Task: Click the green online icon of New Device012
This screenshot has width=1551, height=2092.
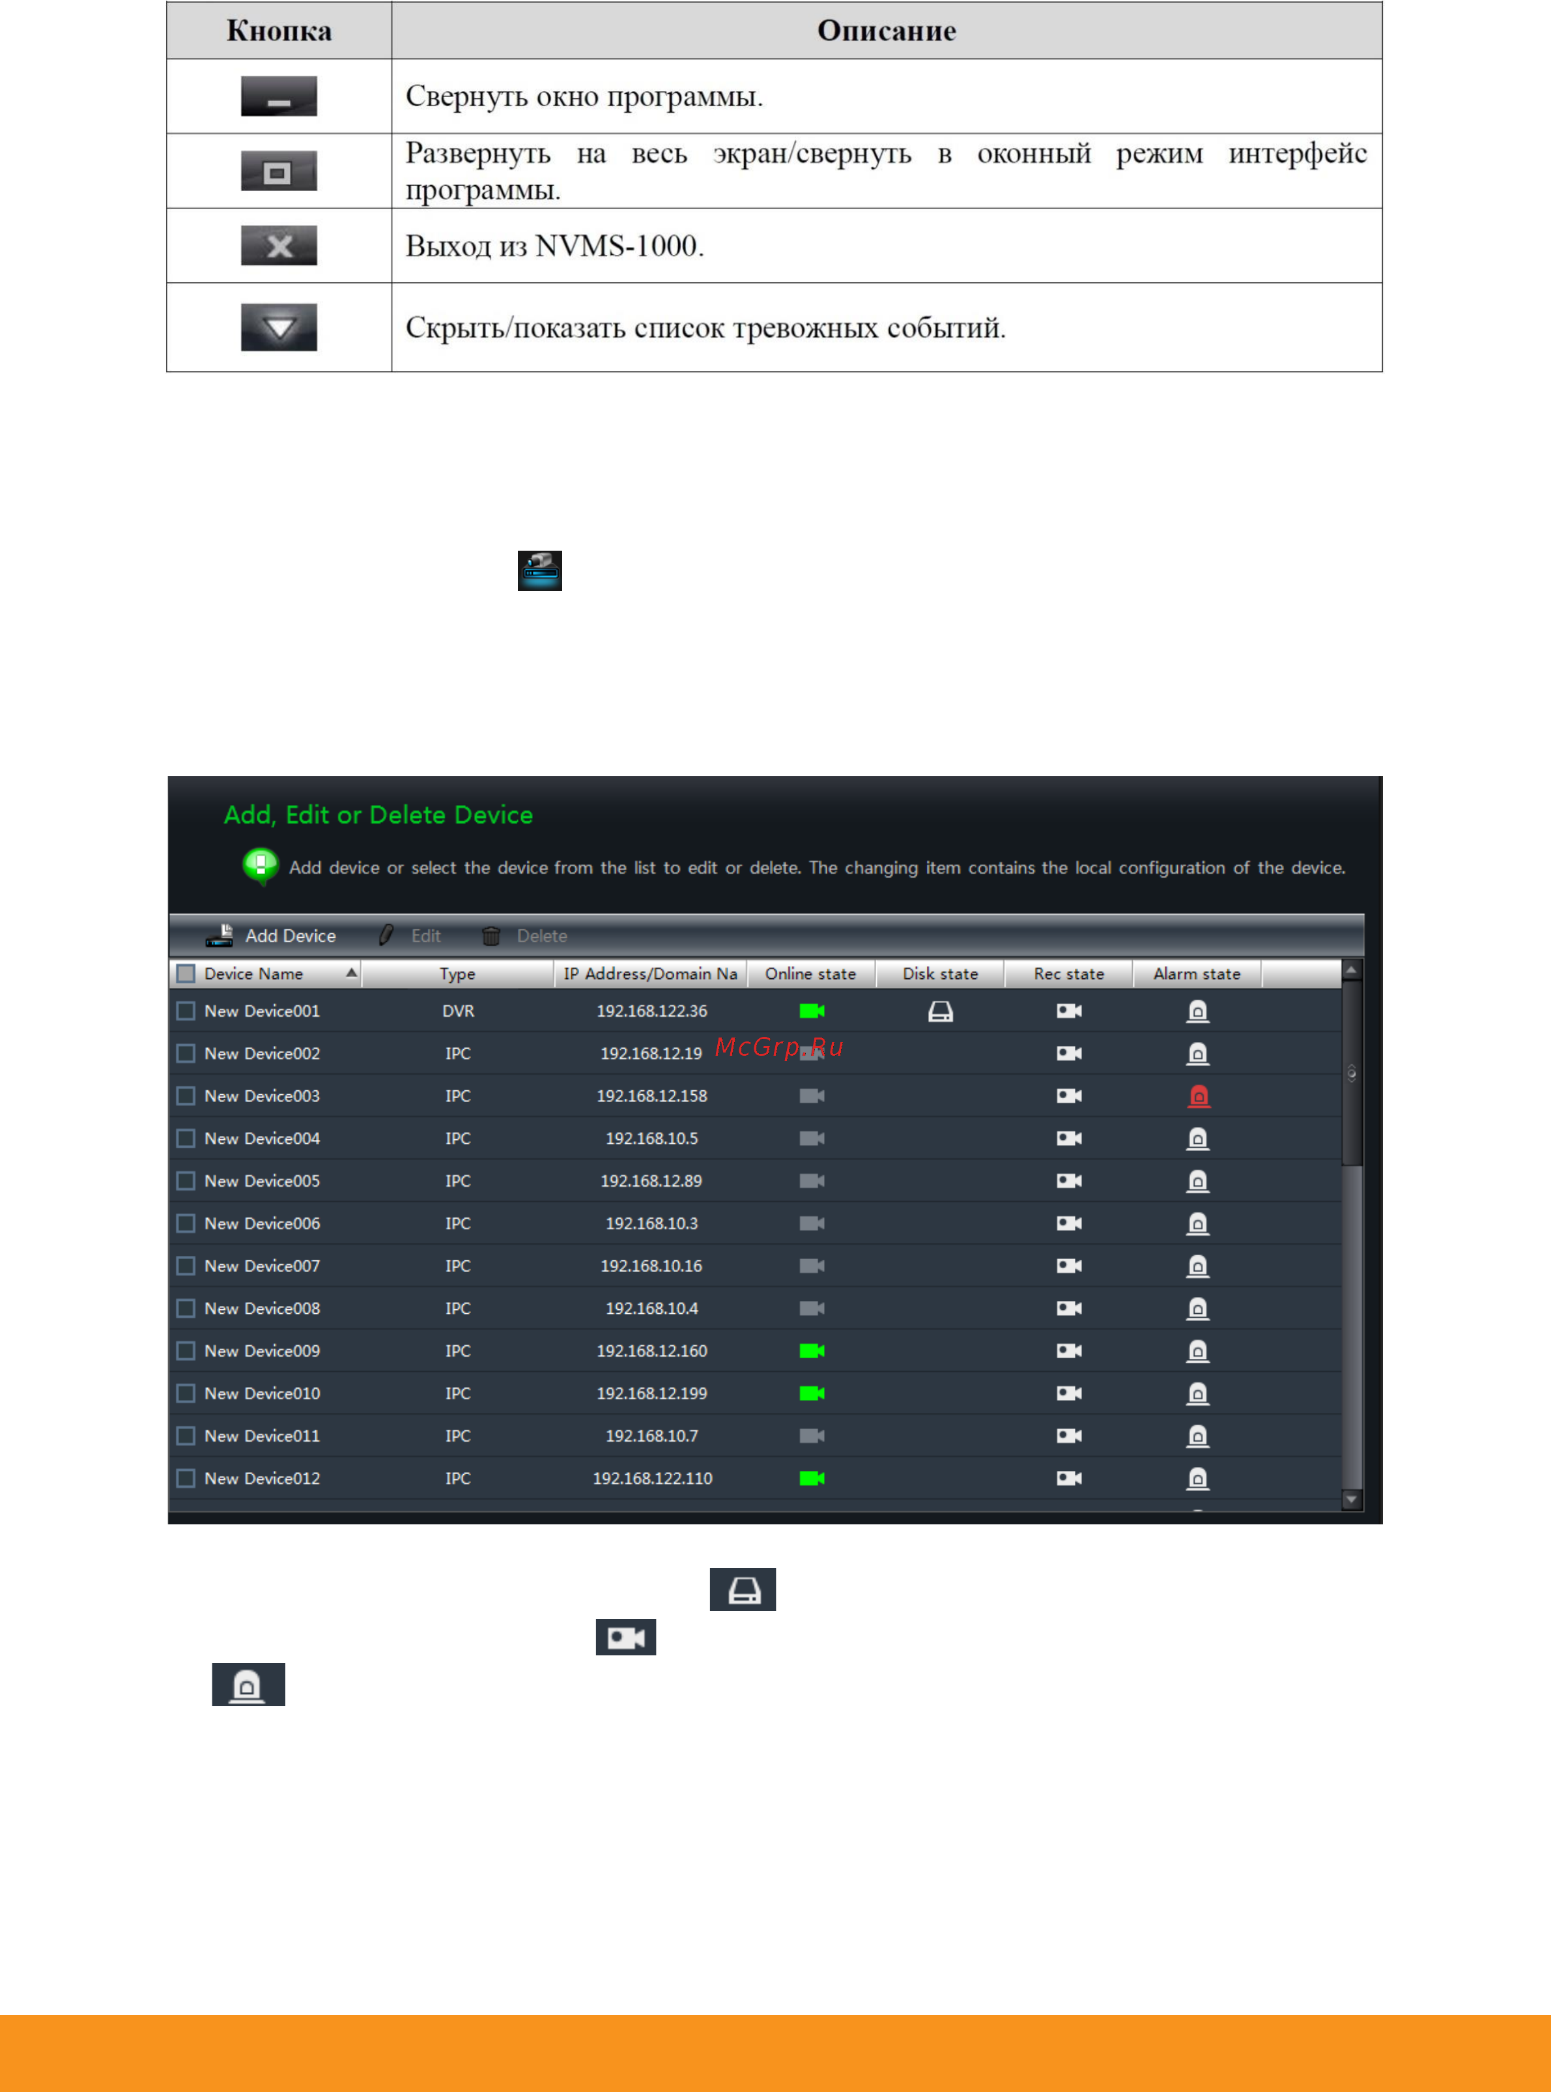Action: point(812,1477)
